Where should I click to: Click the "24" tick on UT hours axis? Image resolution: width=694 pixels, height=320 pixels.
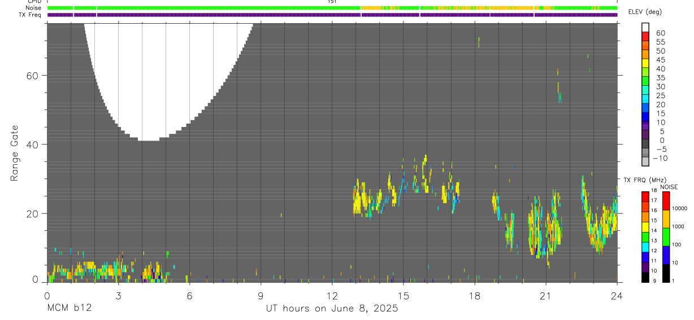point(617,295)
